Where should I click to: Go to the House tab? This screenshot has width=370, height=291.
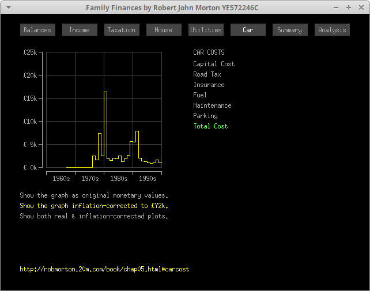tap(164, 30)
